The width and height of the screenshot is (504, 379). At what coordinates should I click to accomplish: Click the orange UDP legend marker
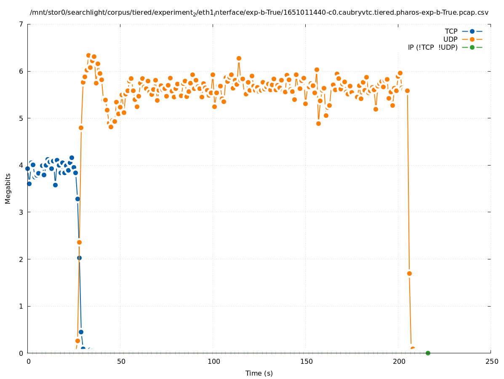[472, 39]
